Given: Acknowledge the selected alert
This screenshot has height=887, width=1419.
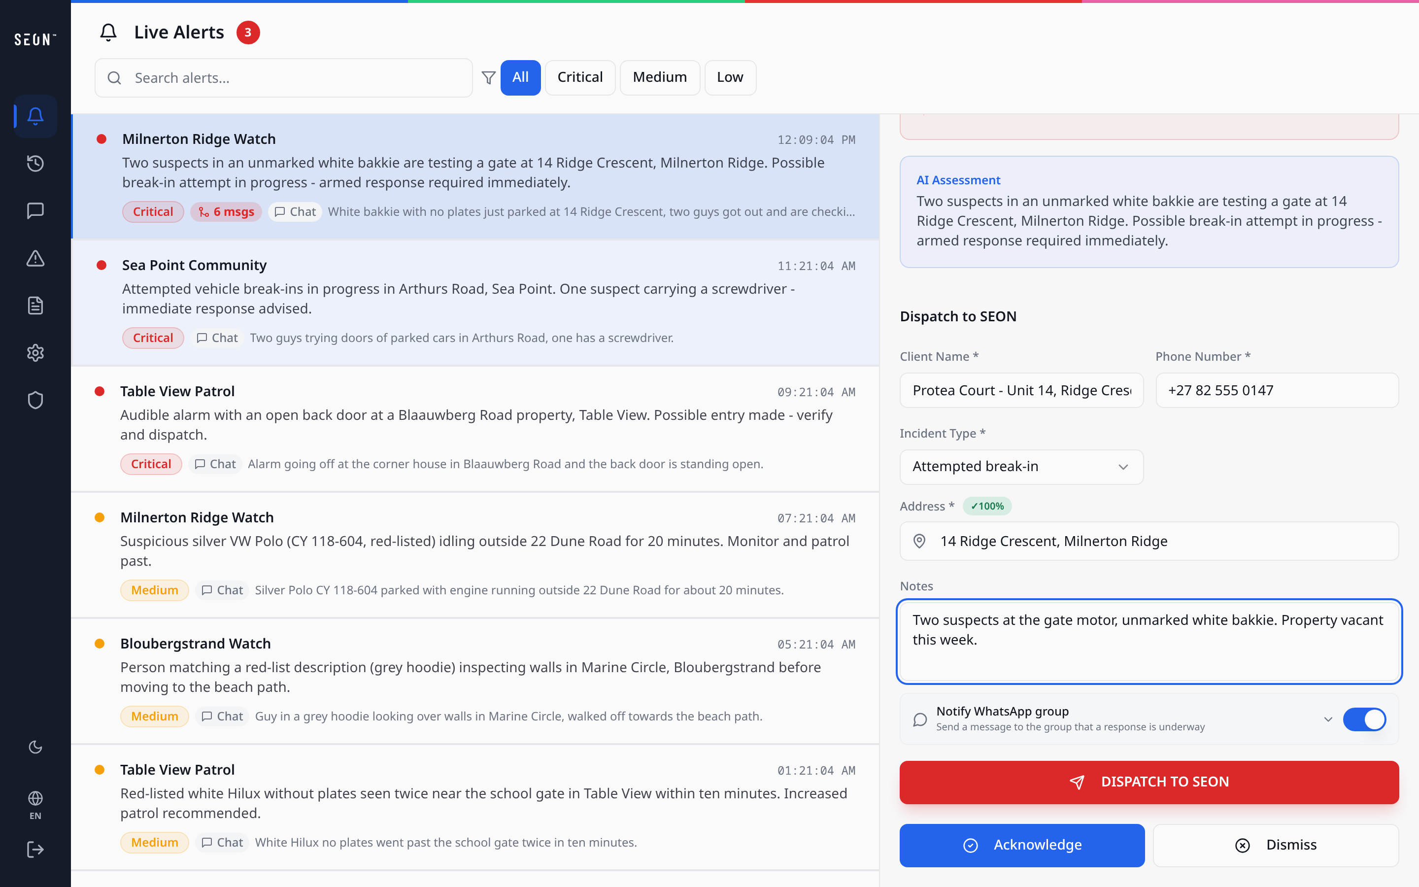Looking at the screenshot, I should [1022, 845].
